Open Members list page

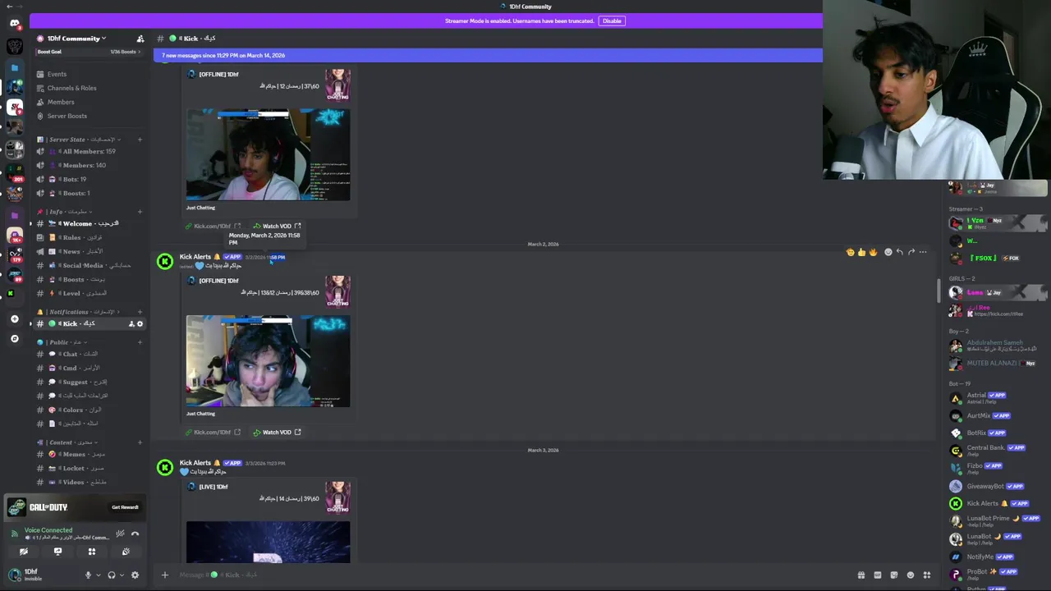(x=89, y=102)
